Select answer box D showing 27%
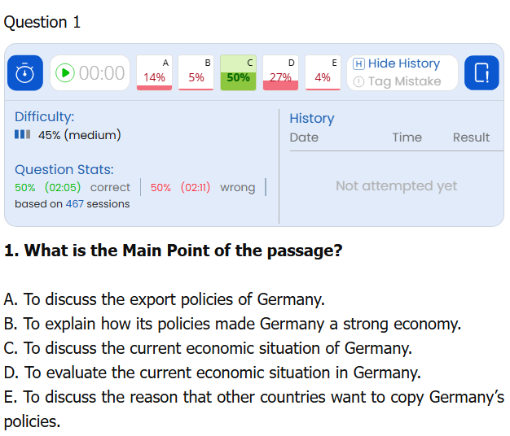This screenshot has width=510, height=436. coord(281,72)
